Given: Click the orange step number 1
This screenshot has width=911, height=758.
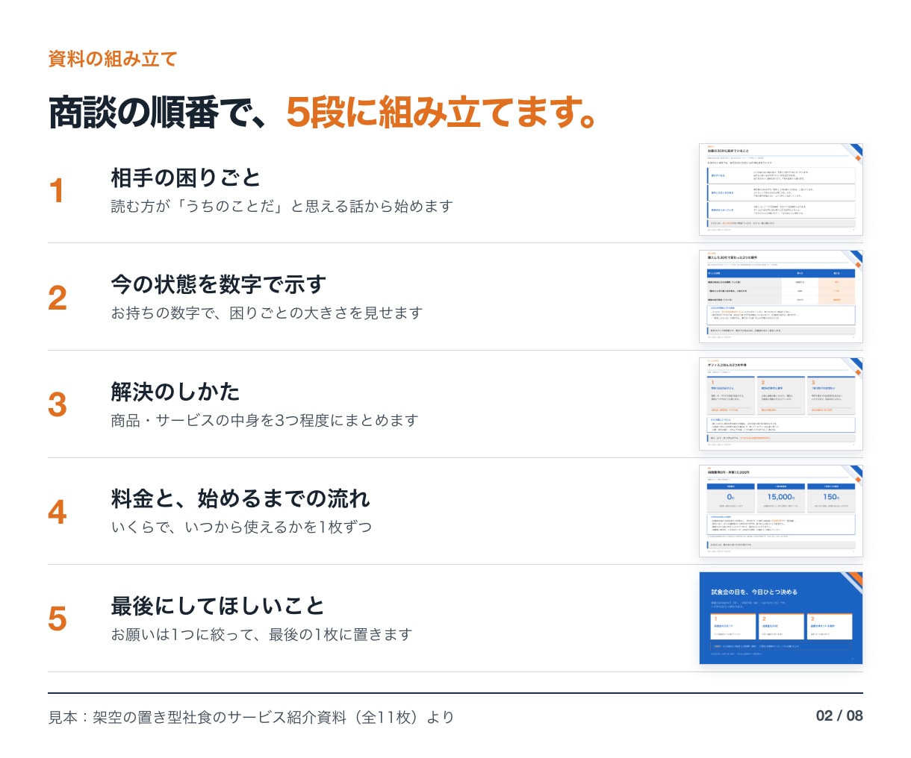Looking at the screenshot, I should pyautogui.click(x=57, y=191).
